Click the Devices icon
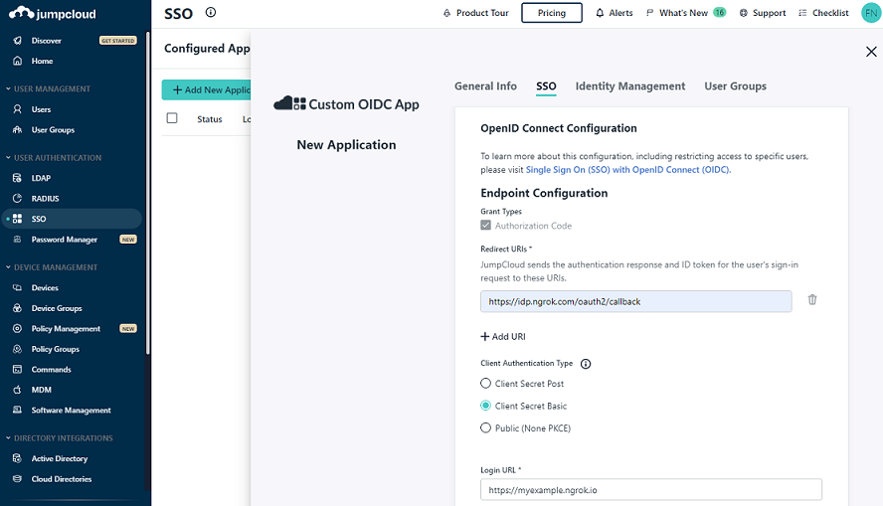Viewport: 883px width, 506px height. pos(18,287)
